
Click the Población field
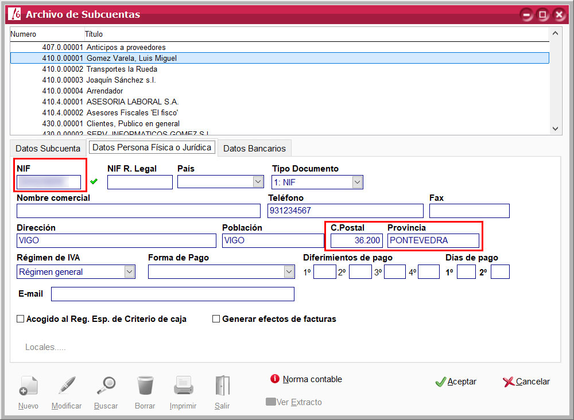coord(273,240)
